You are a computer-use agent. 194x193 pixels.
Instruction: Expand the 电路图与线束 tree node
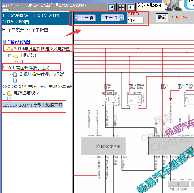pos(4,93)
